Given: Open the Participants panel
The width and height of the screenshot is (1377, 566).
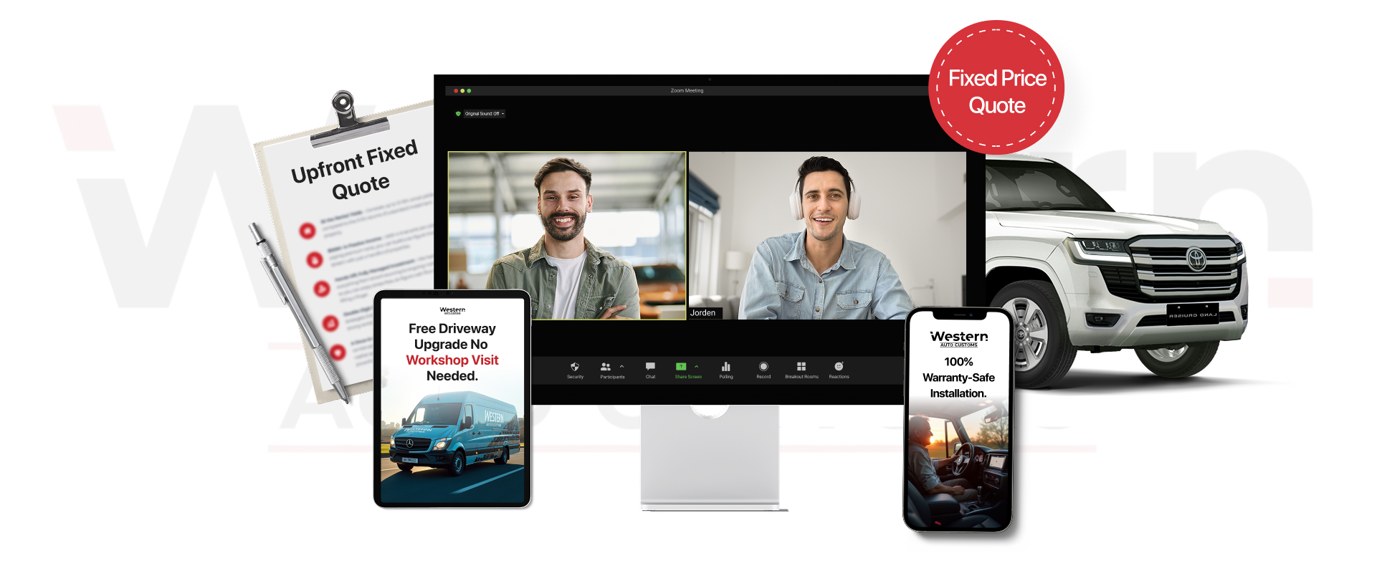Looking at the screenshot, I should tap(606, 368).
